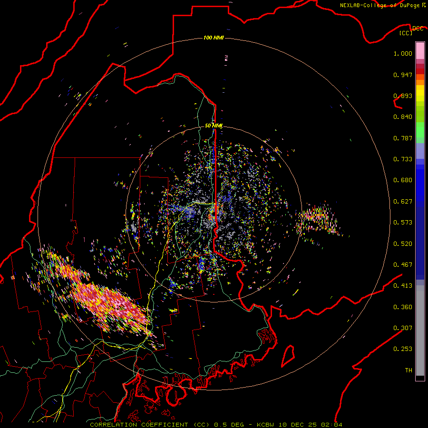Pick the dark navy segment of the color bar
The height and width of the screenshot is (428, 428).
pos(420,243)
